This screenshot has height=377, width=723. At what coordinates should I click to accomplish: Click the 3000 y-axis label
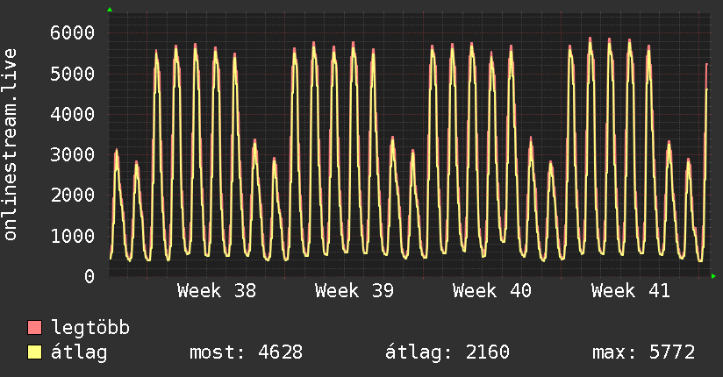click(x=73, y=154)
